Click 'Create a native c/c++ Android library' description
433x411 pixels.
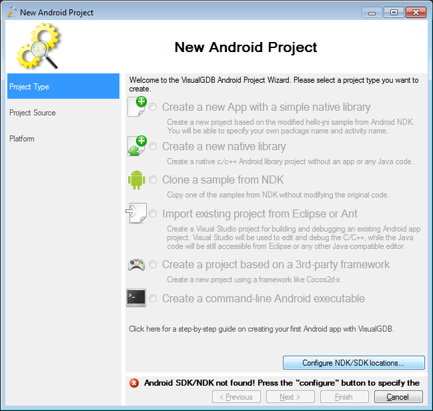click(x=290, y=161)
